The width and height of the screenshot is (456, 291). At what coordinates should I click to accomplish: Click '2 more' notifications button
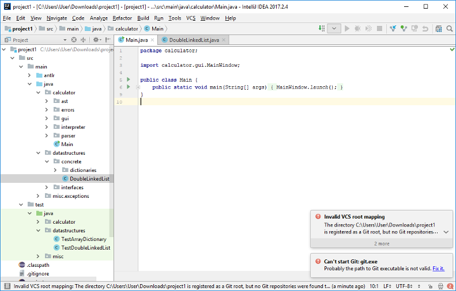click(382, 243)
